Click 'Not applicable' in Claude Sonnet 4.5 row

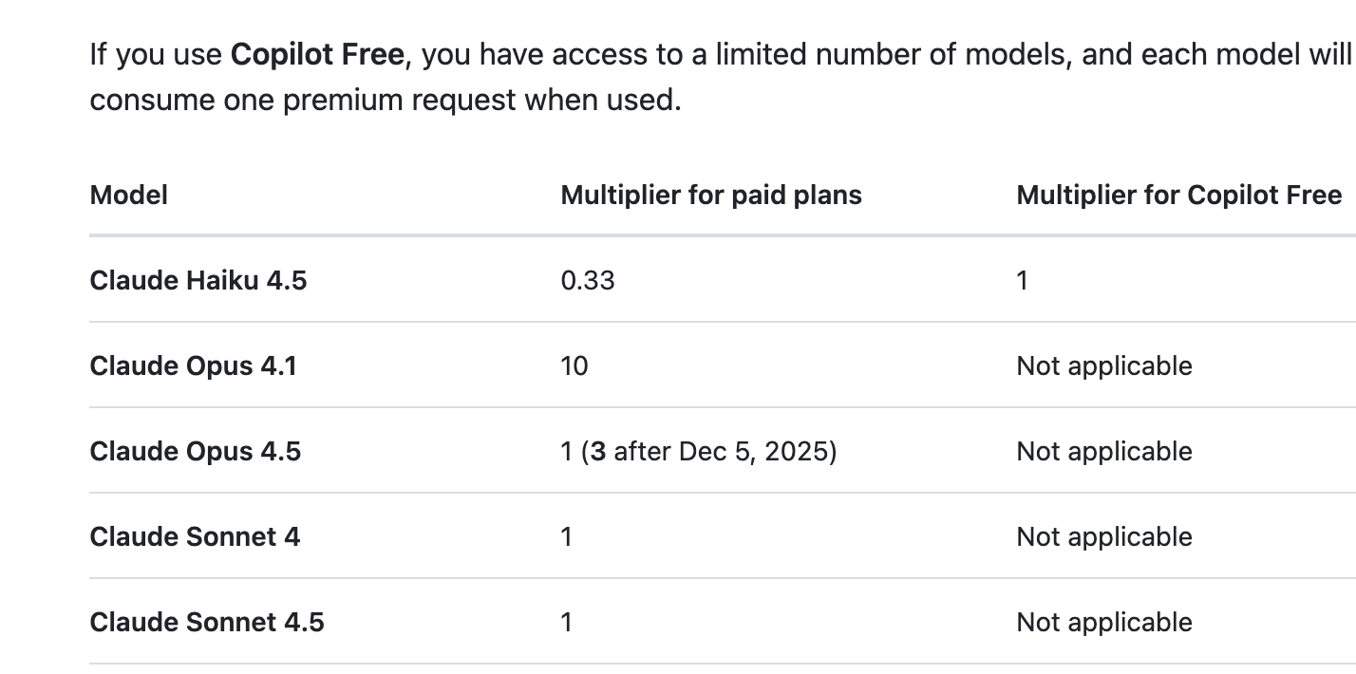tap(1104, 623)
